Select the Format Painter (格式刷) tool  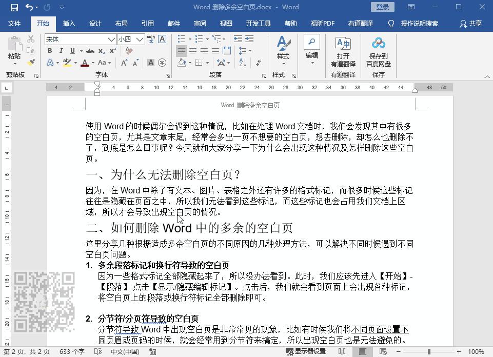31,62
